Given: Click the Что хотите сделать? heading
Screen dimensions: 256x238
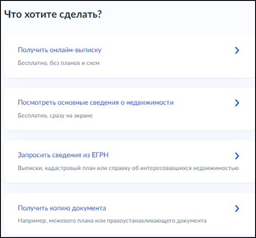Looking at the screenshot, I should tap(53, 14).
